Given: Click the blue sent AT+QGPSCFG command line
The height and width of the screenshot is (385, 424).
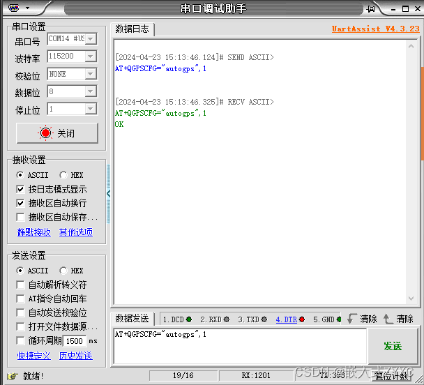Looking at the screenshot, I should pos(160,68).
